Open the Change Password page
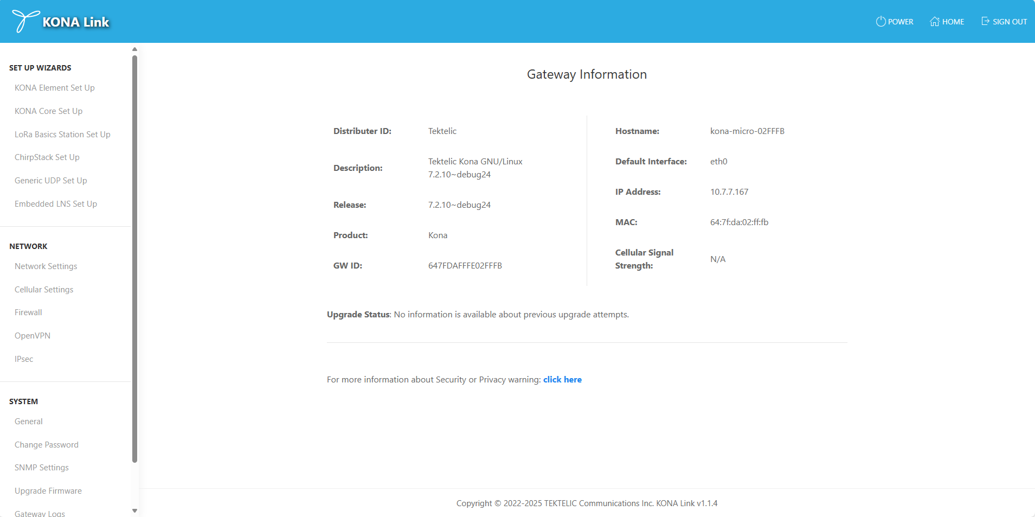Viewport: 1035px width, 517px height. (x=47, y=444)
